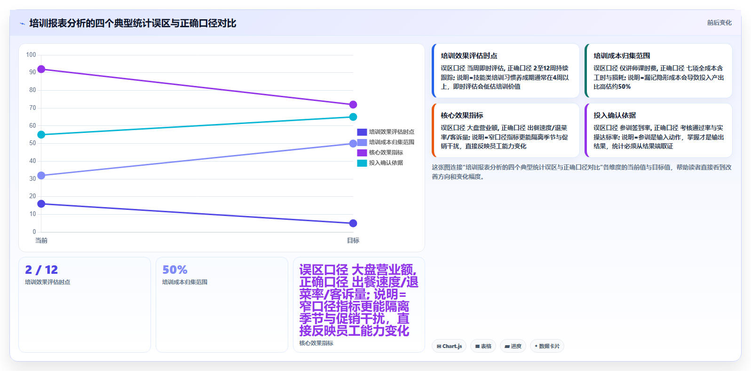Image resolution: width=751 pixels, height=371 pixels.
Task: Click the light blue data point at 当前 value 32
Action: pyautogui.click(x=41, y=176)
